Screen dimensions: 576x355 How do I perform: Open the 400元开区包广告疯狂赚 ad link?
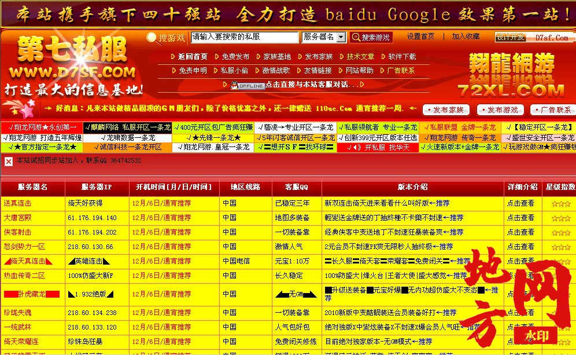click(213, 127)
